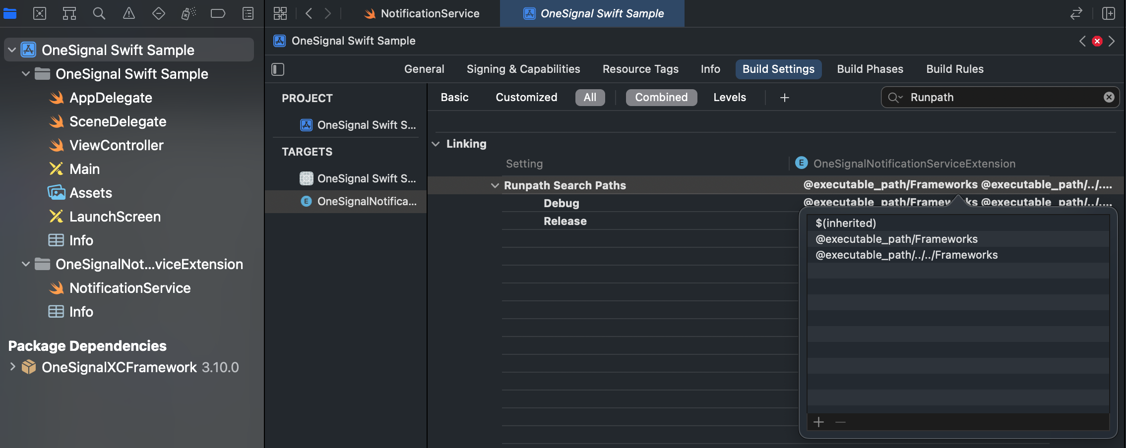
Task: Show the Breakpoint navigator
Action: pos(218,13)
